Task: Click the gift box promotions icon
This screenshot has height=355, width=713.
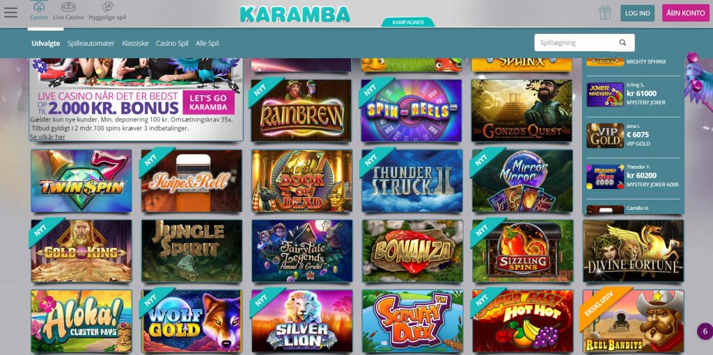Action: [605, 13]
